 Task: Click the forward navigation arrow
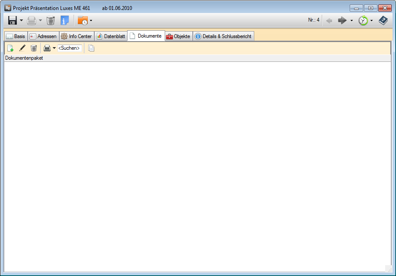[x=342, y=20]
